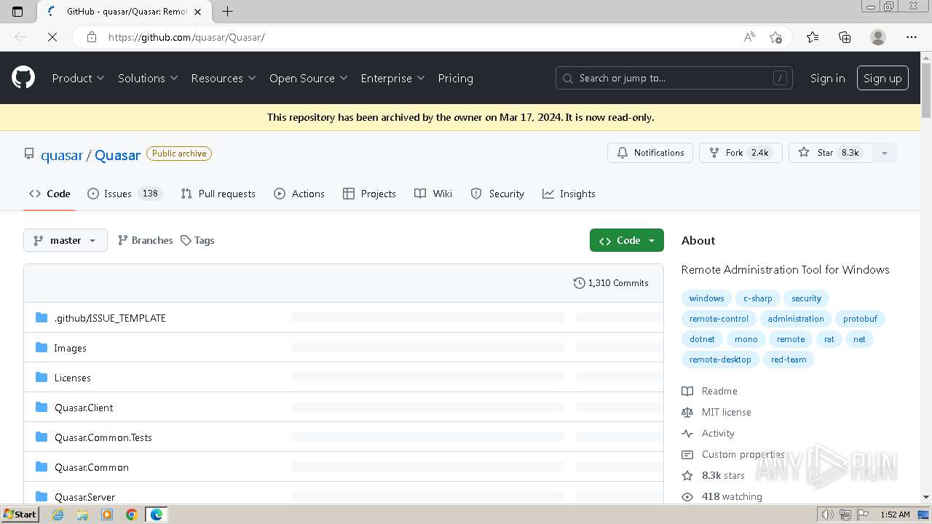The height and width of the screenshot is (524, 932).
Task: Star the Quasar repository
Action: coord(831,153)
